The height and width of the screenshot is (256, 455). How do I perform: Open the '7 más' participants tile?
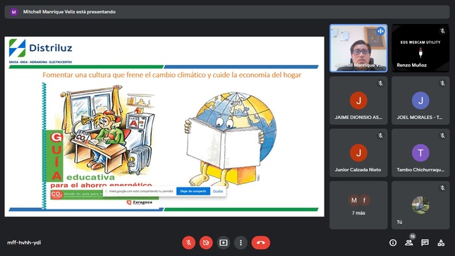coord(358,205)
